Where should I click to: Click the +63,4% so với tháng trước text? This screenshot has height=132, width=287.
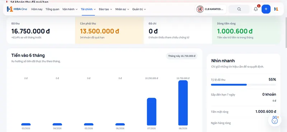(26, 38)
